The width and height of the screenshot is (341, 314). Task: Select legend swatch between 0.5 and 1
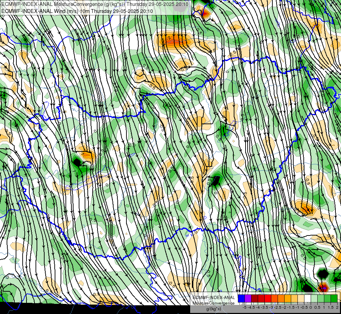click(x=321, y=299)
